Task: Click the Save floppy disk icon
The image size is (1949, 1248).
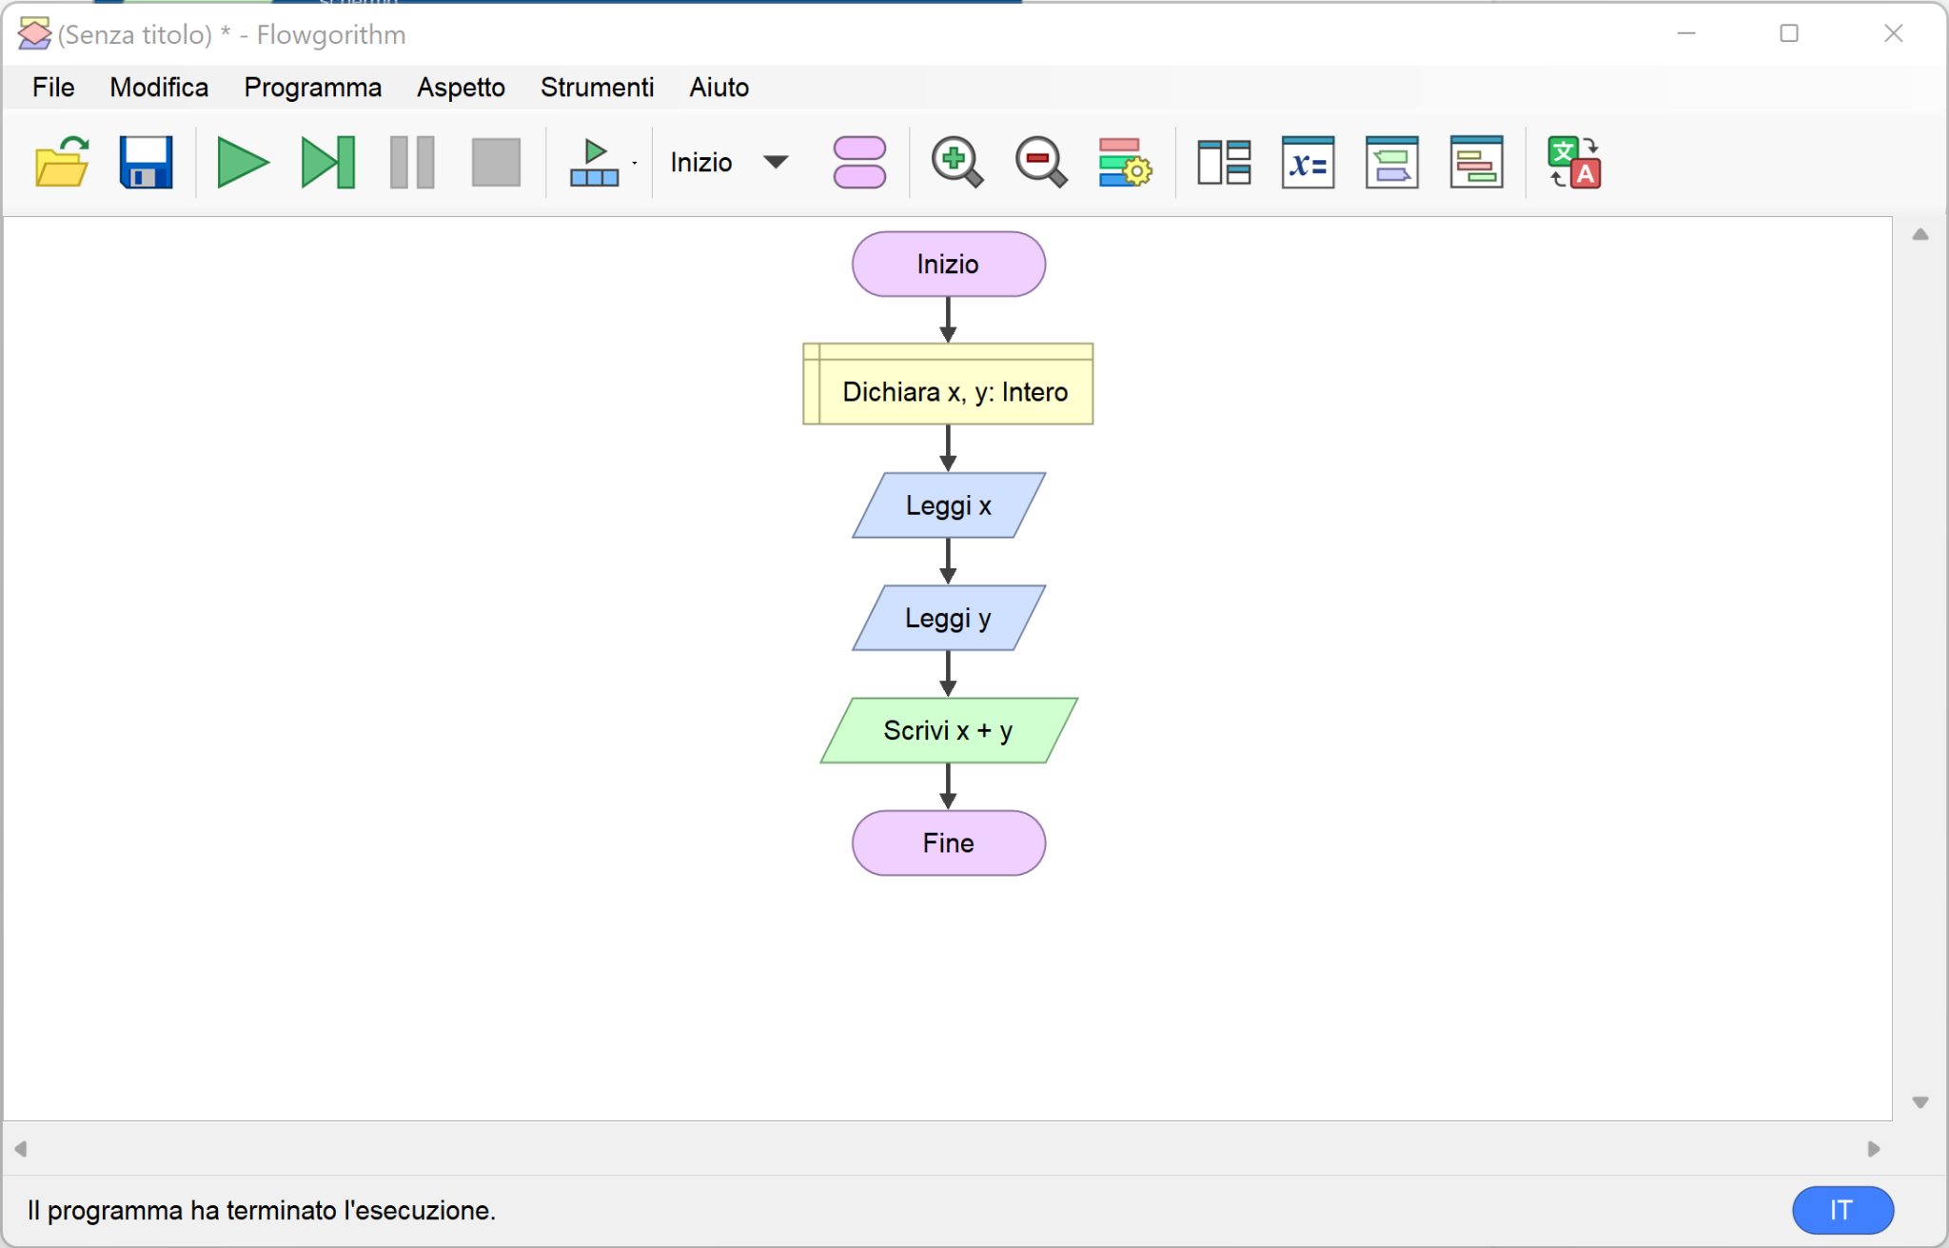Action: coord(146,163)
